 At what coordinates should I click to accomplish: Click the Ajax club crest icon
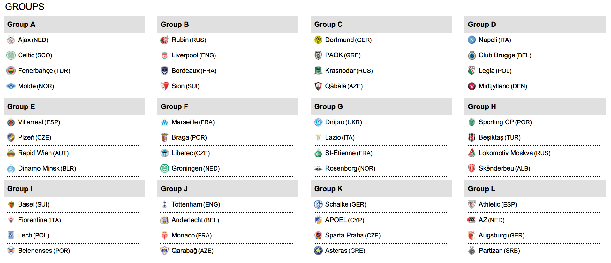click(x=11, y=40)
